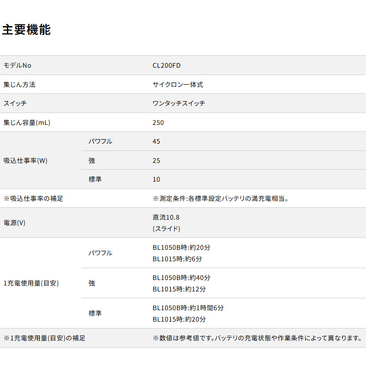Click the 集じん方法 row label
Image resolution: width=366 pixels, height=366 pixels.
[20, 85]
